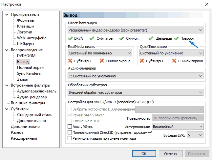Image resolution: width=212 pixels, height=160 pixels.
Task: Open the Аудио-рендерер dropdown
Action: coord(135,76)
